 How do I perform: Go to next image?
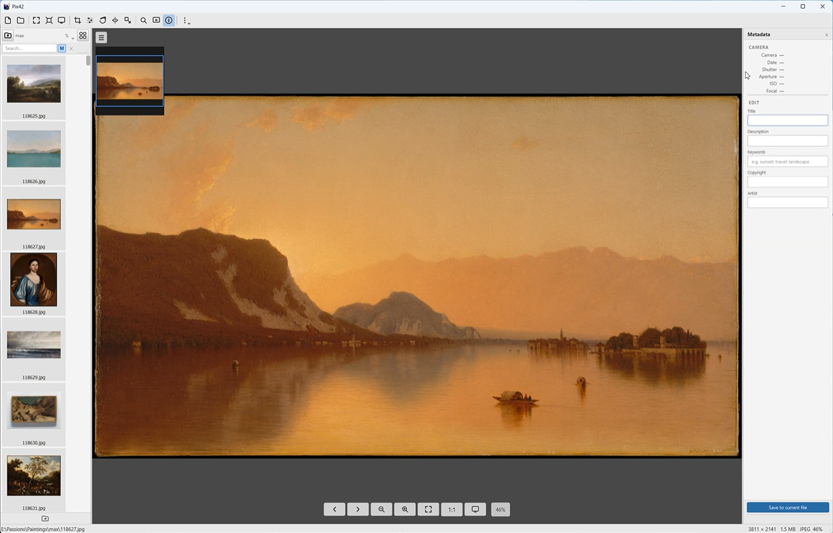pyautogui.click(x=358, y=510)
